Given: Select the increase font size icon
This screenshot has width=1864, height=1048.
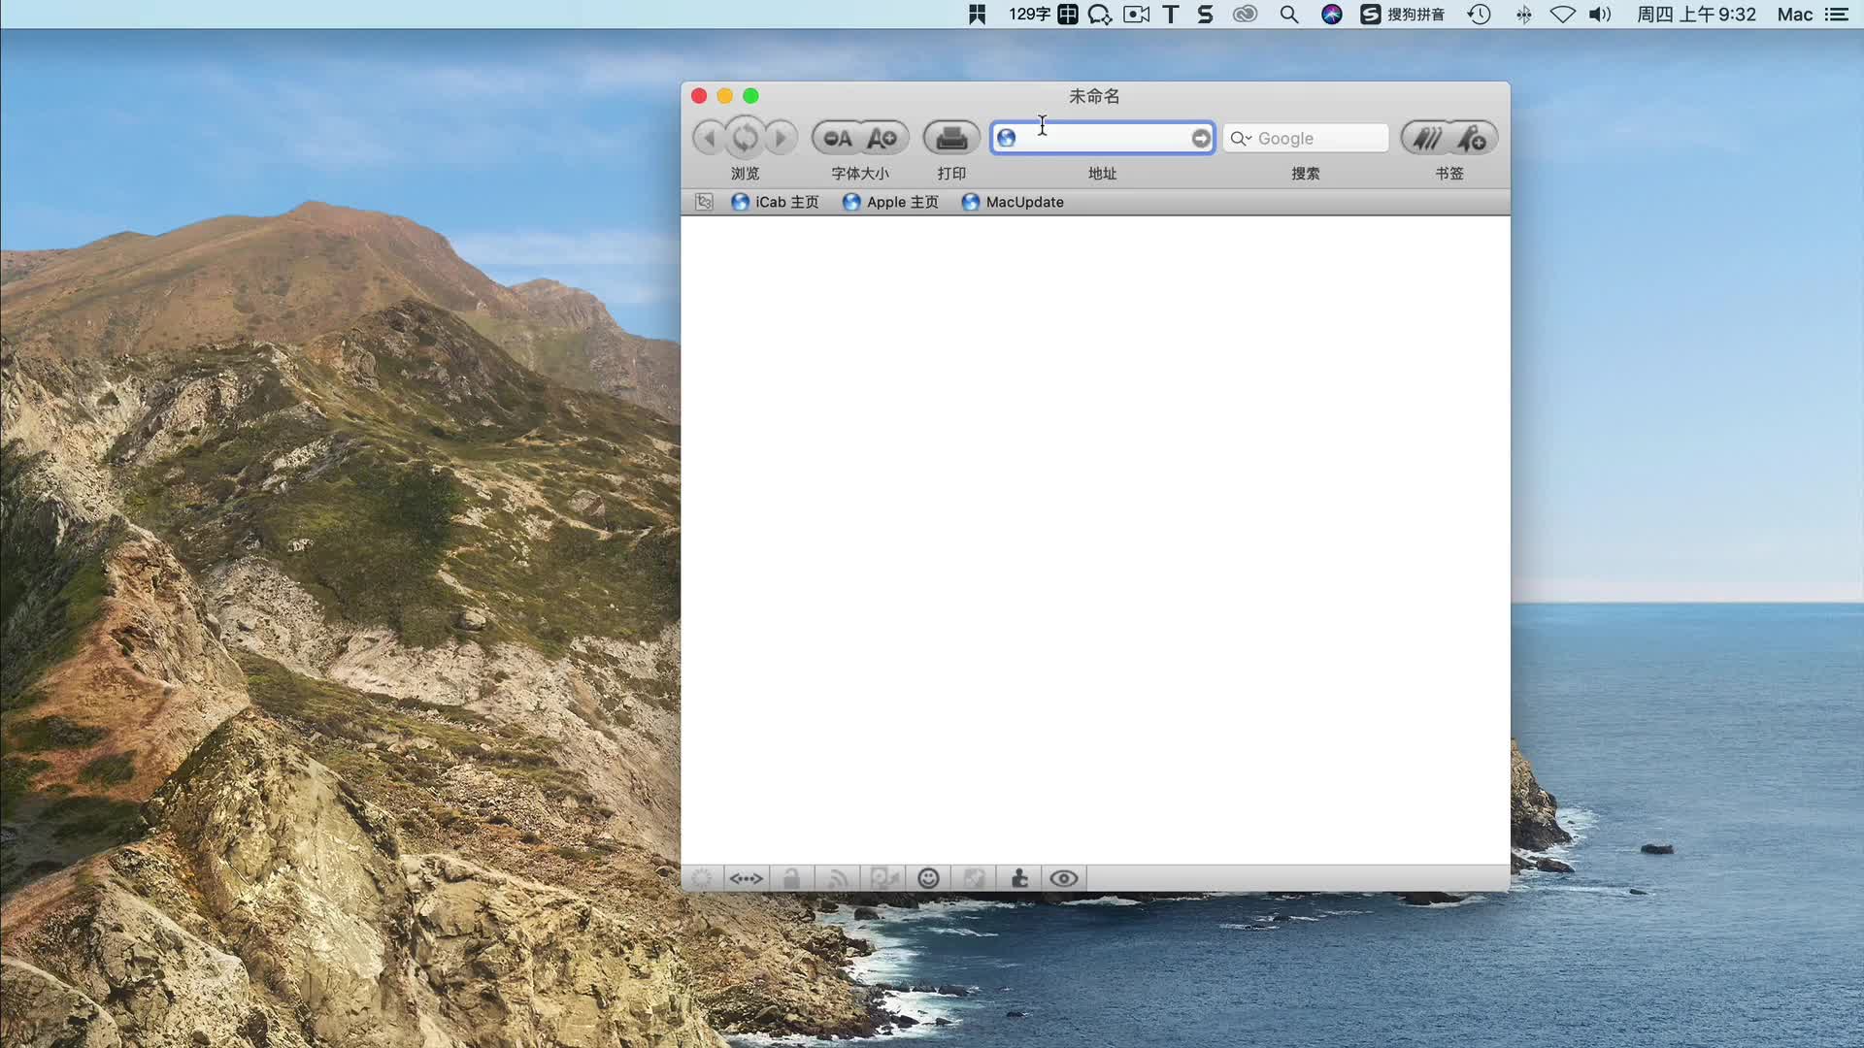Looking at the screenshot, I should pos(882,137).
